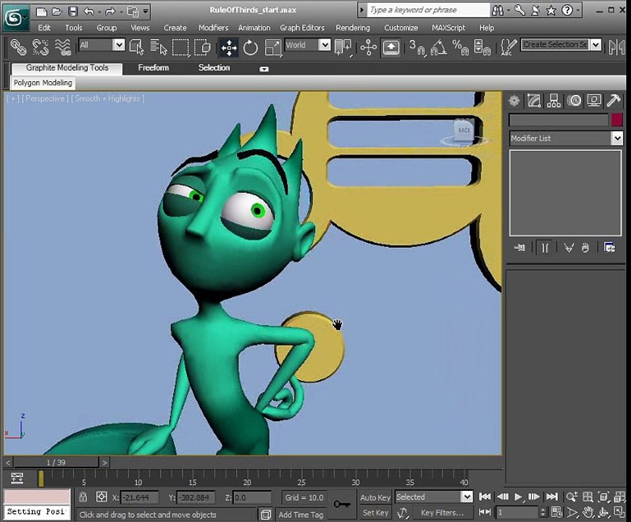Click the New Scene icon
The height and width of the screenshot is (522, 631).
[x=41, y=12]
